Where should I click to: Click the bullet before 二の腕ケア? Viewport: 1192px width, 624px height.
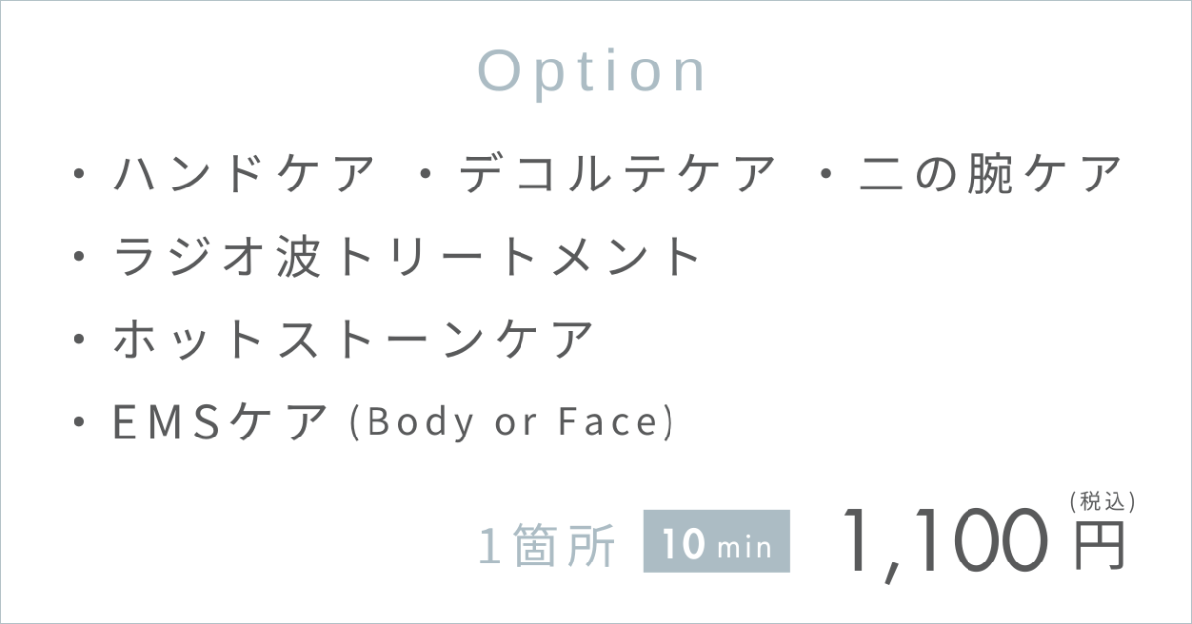point(827,176)
